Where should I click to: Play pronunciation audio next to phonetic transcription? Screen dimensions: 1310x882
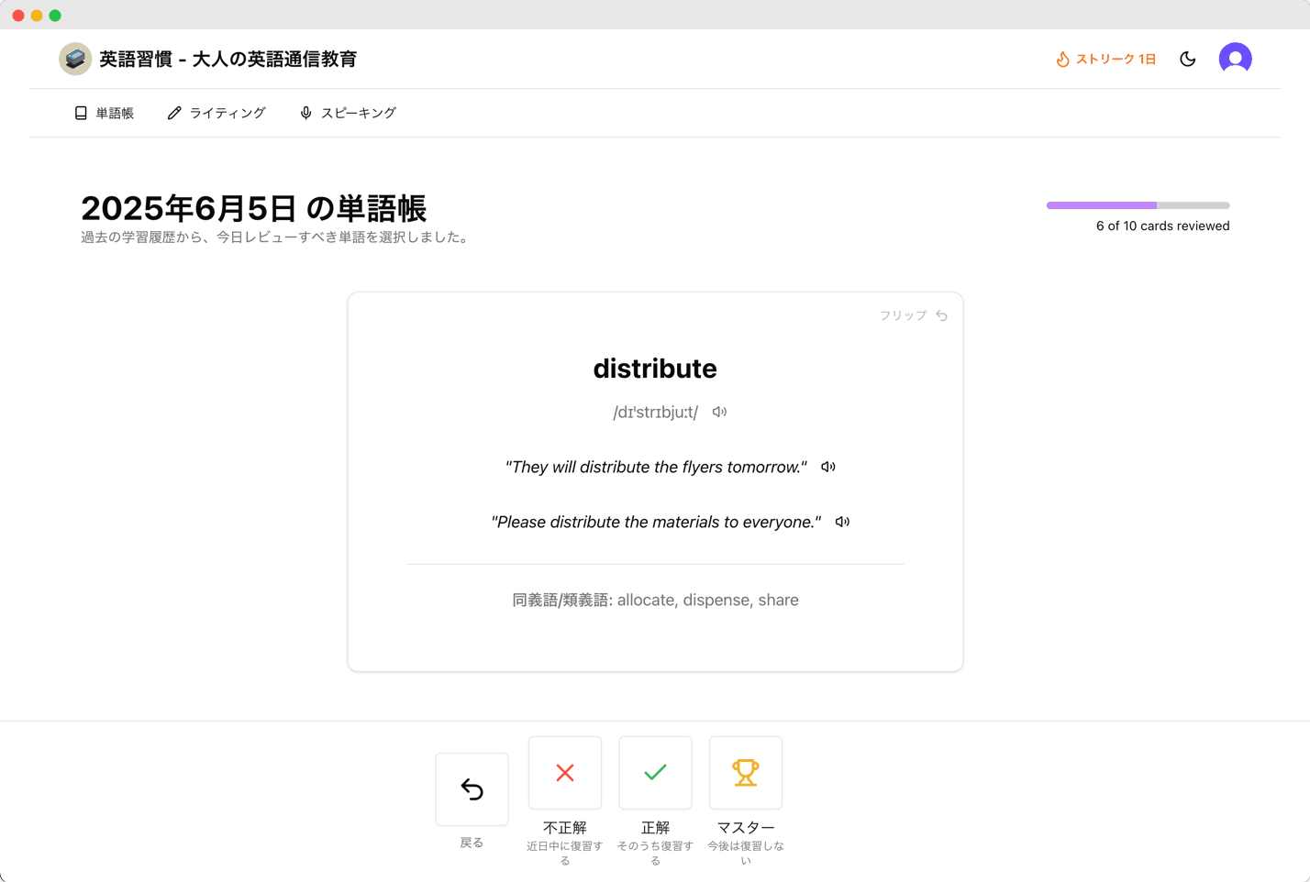(x=719, y=413)
